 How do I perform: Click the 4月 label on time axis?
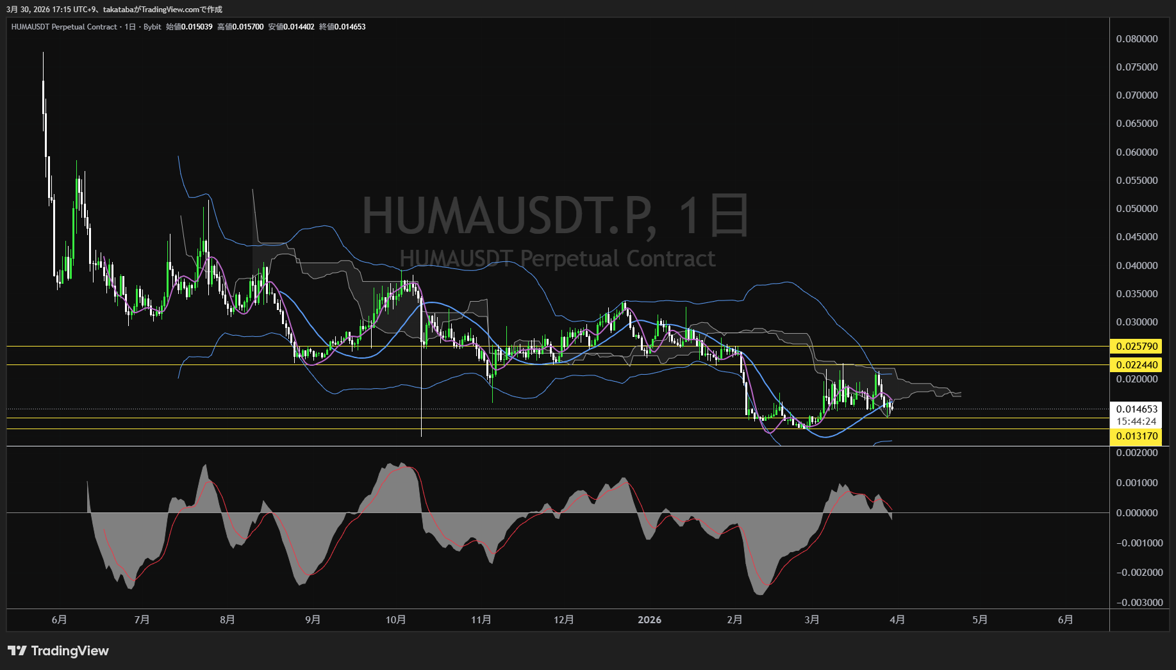897,619
